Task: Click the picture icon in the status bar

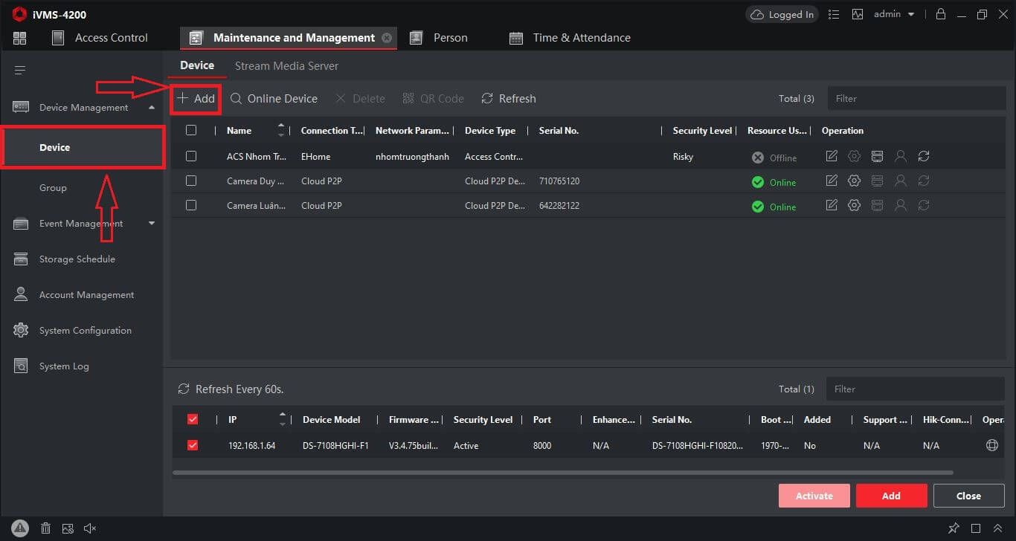Action: [x=68, y=528]
